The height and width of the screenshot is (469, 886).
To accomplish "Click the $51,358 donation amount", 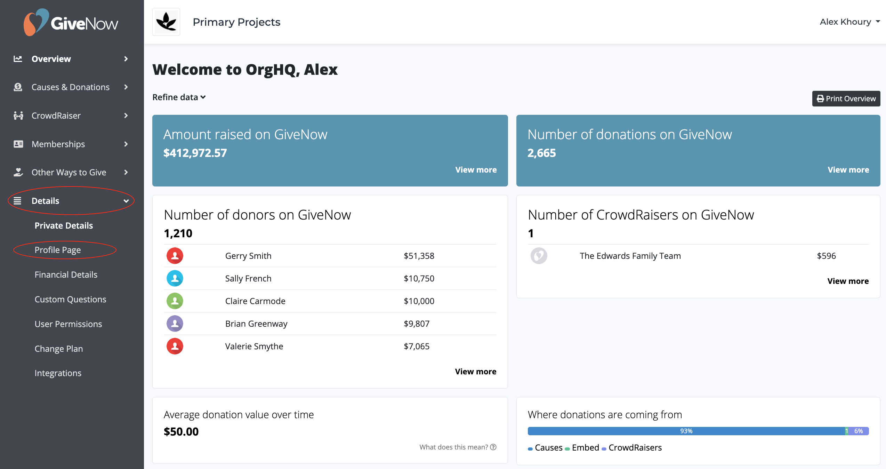I will click(x=419, y=256).
